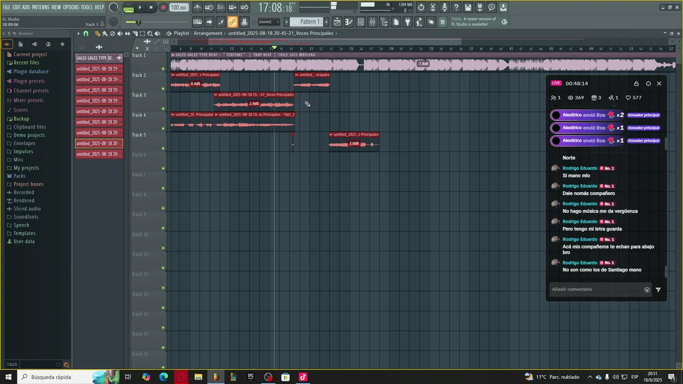The width and height of the screenshot is (683, 384).
Task: Expand the Packs folder
Action: pos(19,176)
